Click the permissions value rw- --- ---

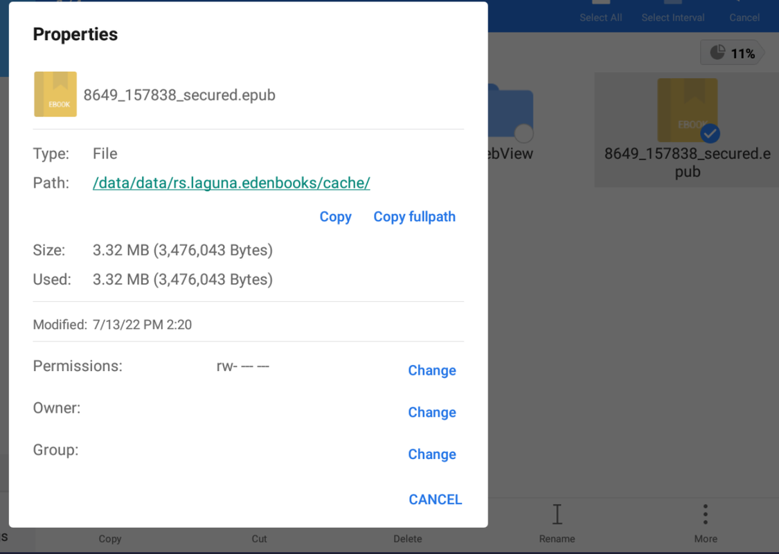tap(243, 366)
